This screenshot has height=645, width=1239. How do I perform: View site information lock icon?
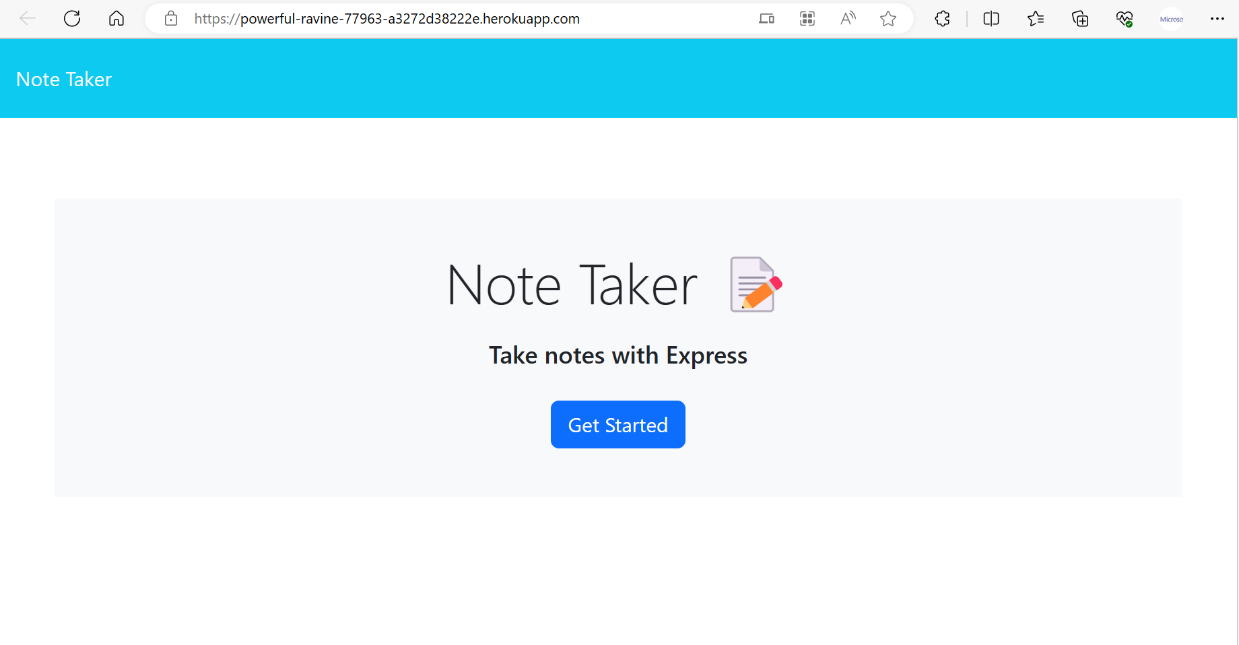tap(171, 19)
